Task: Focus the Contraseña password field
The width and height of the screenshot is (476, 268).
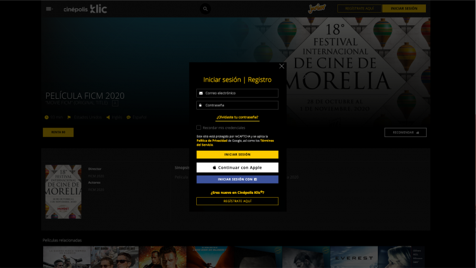Action: pyautogui.click(x=237, y=105)
